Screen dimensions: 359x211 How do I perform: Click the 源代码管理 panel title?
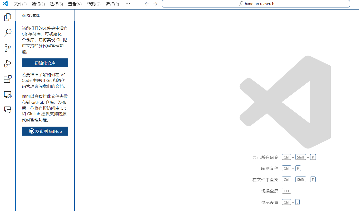(31, 15)
